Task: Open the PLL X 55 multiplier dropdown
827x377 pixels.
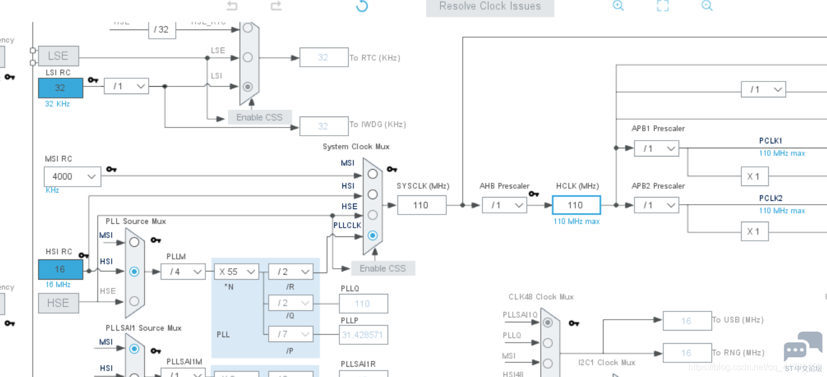Action: (236, 271)
